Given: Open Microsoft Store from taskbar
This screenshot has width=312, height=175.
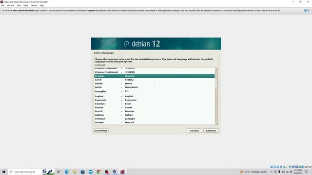Looking at the screenshot, I should 82,172.
